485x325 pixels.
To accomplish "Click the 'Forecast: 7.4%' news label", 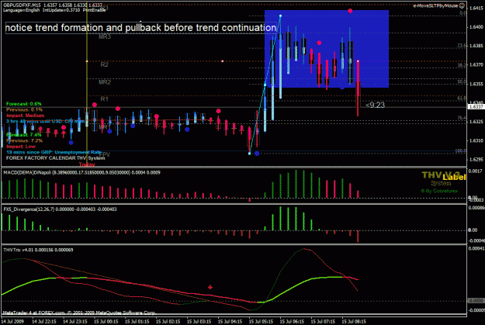I will [x=24, y=135].
